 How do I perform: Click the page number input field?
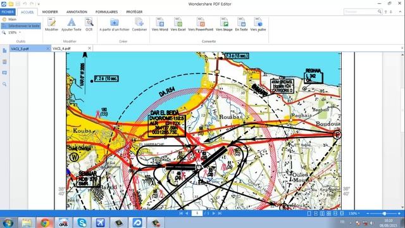tap(197, 213)
